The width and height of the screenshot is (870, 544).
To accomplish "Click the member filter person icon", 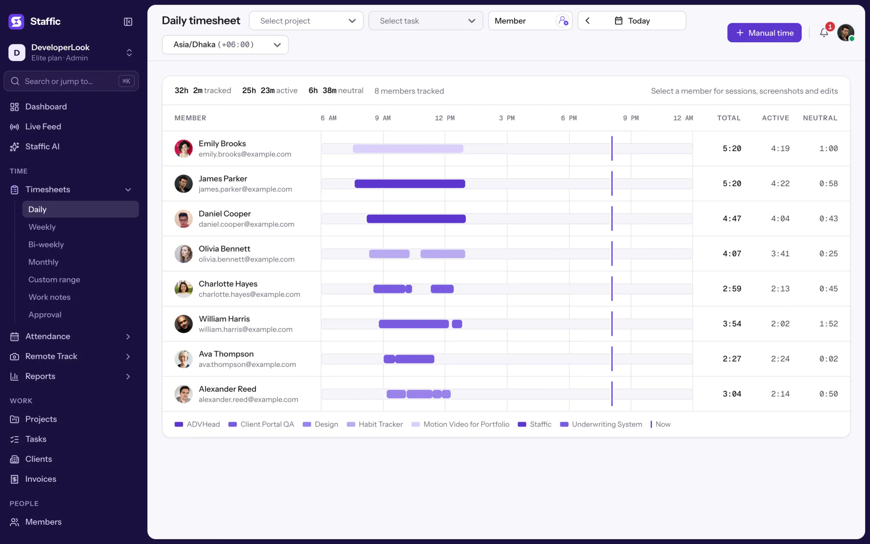I will point(563,21).
